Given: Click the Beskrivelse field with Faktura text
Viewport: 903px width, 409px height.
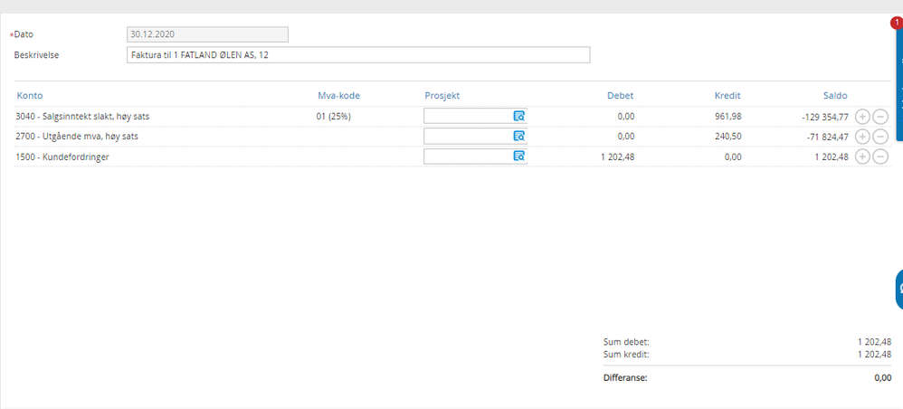Looking at the screenshot, I should click(x=358, y=54).
